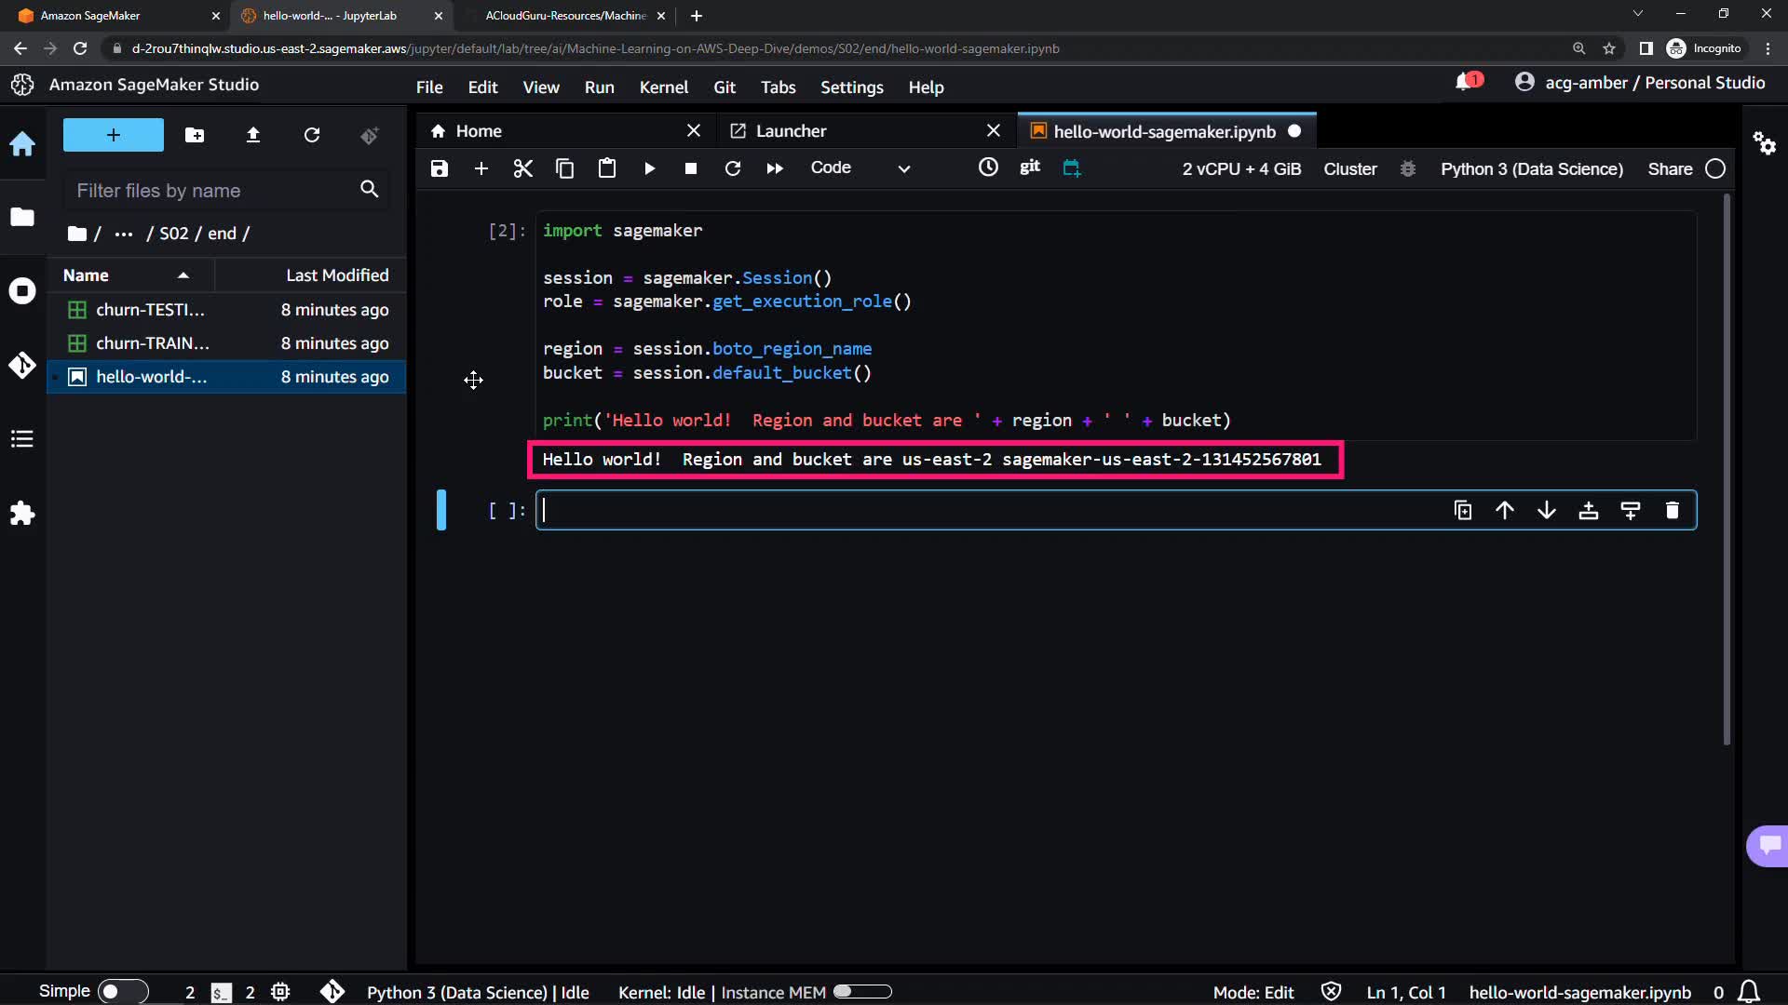Image resolution: width=1788 pixels, height=1005 pixels.
Task: Cut the selected cell with the scissors icon
Action: point(522,168)
